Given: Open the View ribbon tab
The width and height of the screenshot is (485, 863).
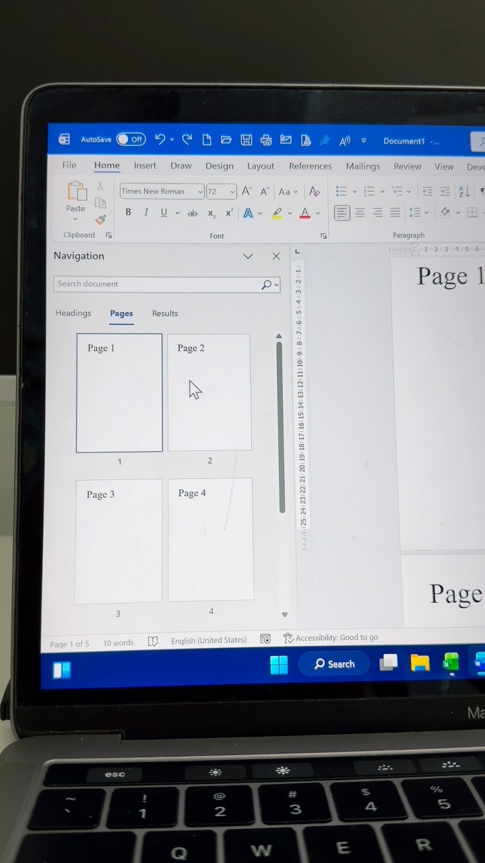Looking at the screenshot, I should tap(444, 167).
